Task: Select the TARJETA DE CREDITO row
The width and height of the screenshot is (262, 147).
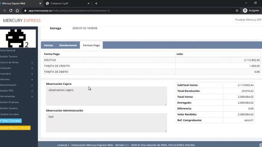Action: (x=151, y=66)
